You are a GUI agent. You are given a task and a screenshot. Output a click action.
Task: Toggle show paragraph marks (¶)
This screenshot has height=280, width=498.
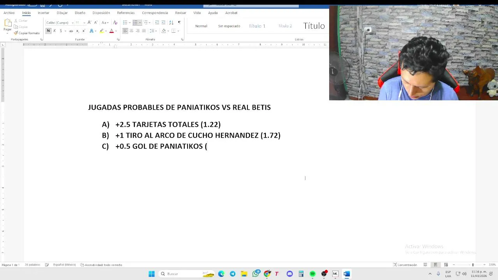click(x=179, y=23)
